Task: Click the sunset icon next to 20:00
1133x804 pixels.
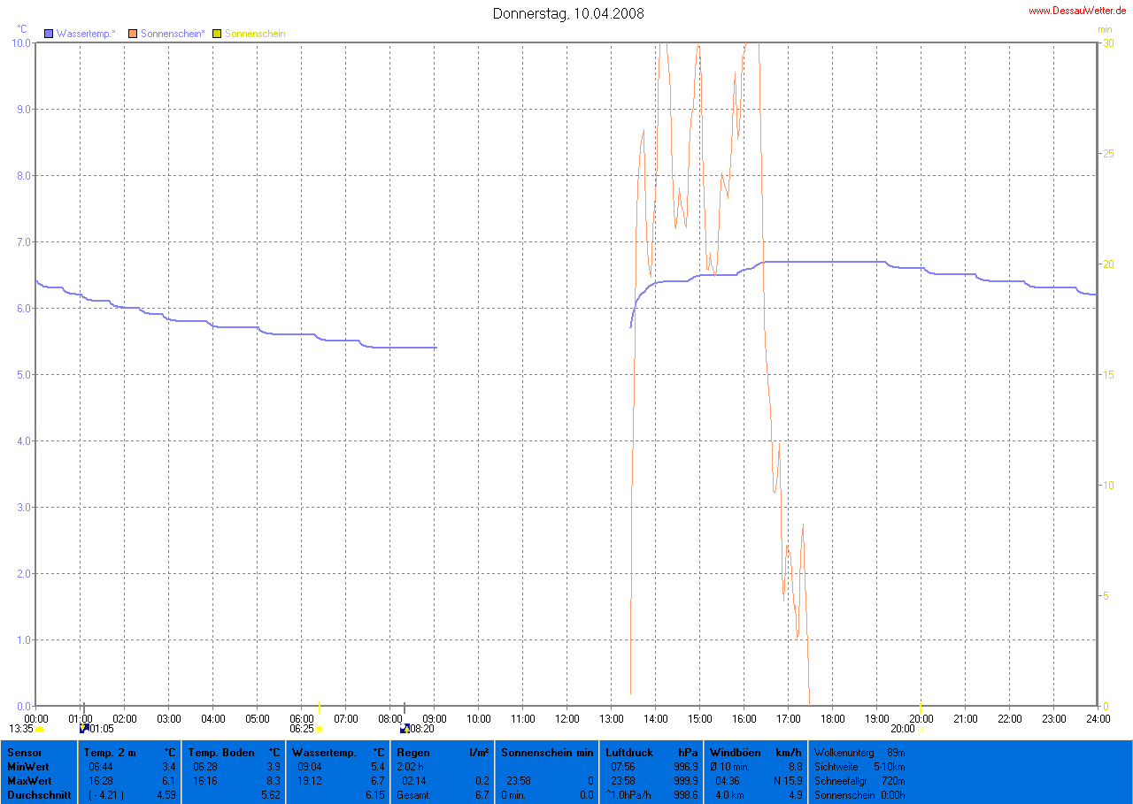Action: click(x=921, y=729)
